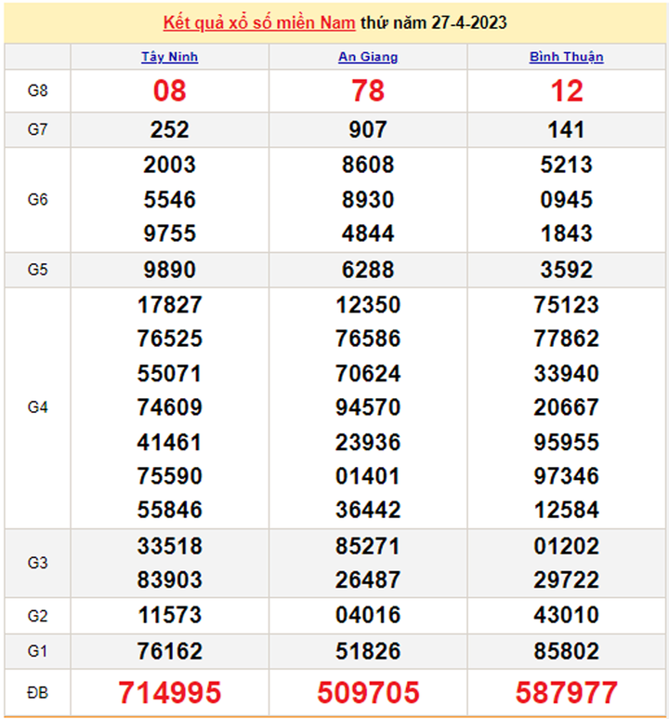Click the G4 number 12350
This screenshot has height=719, width=669.
(x=368, y=305)
